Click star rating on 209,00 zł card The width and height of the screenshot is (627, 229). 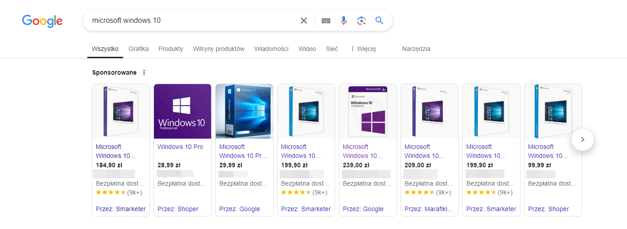420,192
